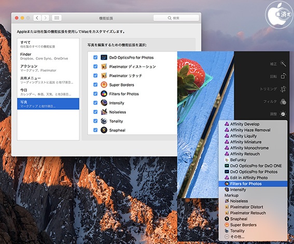The height and width of the screenshot is (244, 294).
Task: Click the Pixelmator ディストーション icon
Action: pyautogui.click(x=104, y=66)
